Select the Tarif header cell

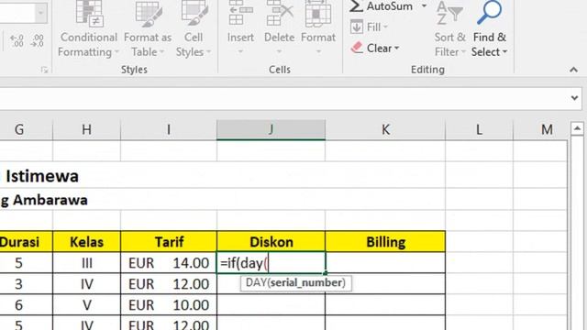coord(169,242)
